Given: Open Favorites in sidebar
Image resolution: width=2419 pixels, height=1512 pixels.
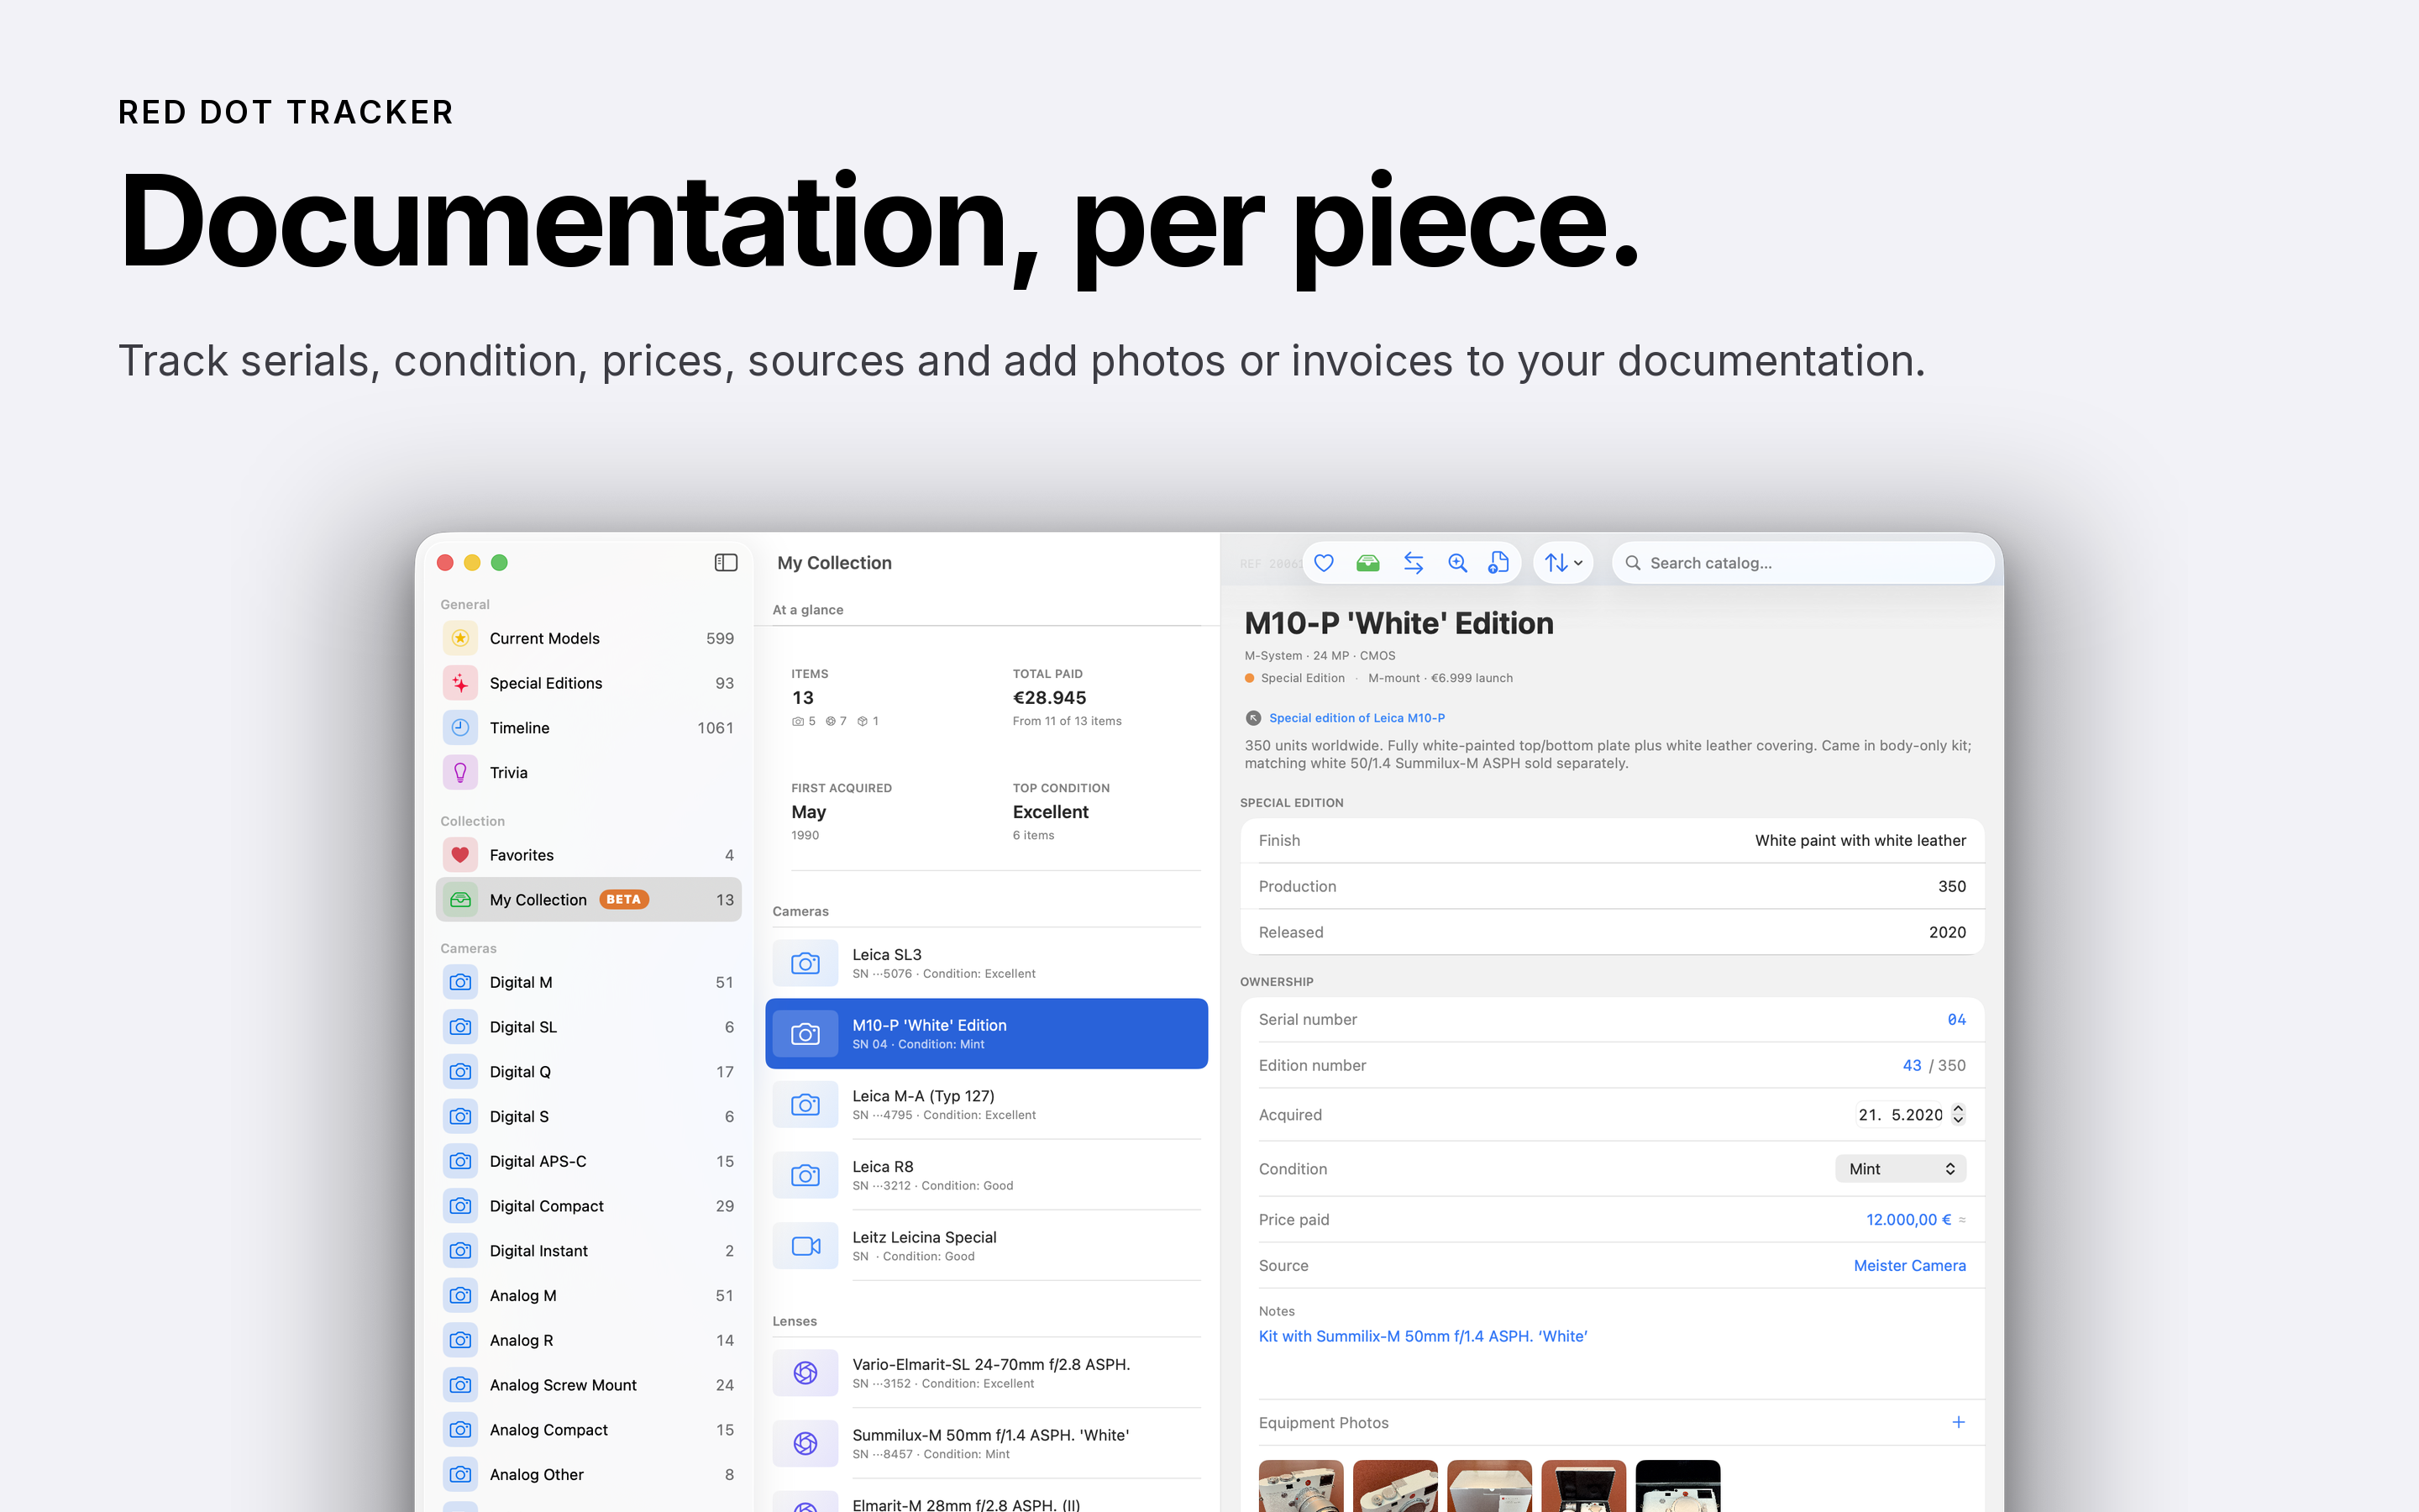Looking at the screenshot, I should (x=588, y=855).
